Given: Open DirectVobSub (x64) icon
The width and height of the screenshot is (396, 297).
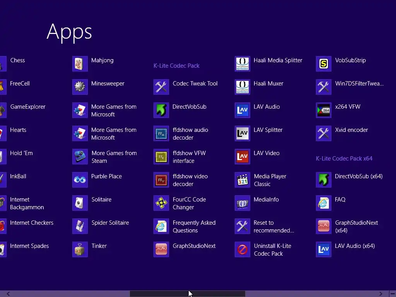Looking at the screenshot, I should coord(324,180).
